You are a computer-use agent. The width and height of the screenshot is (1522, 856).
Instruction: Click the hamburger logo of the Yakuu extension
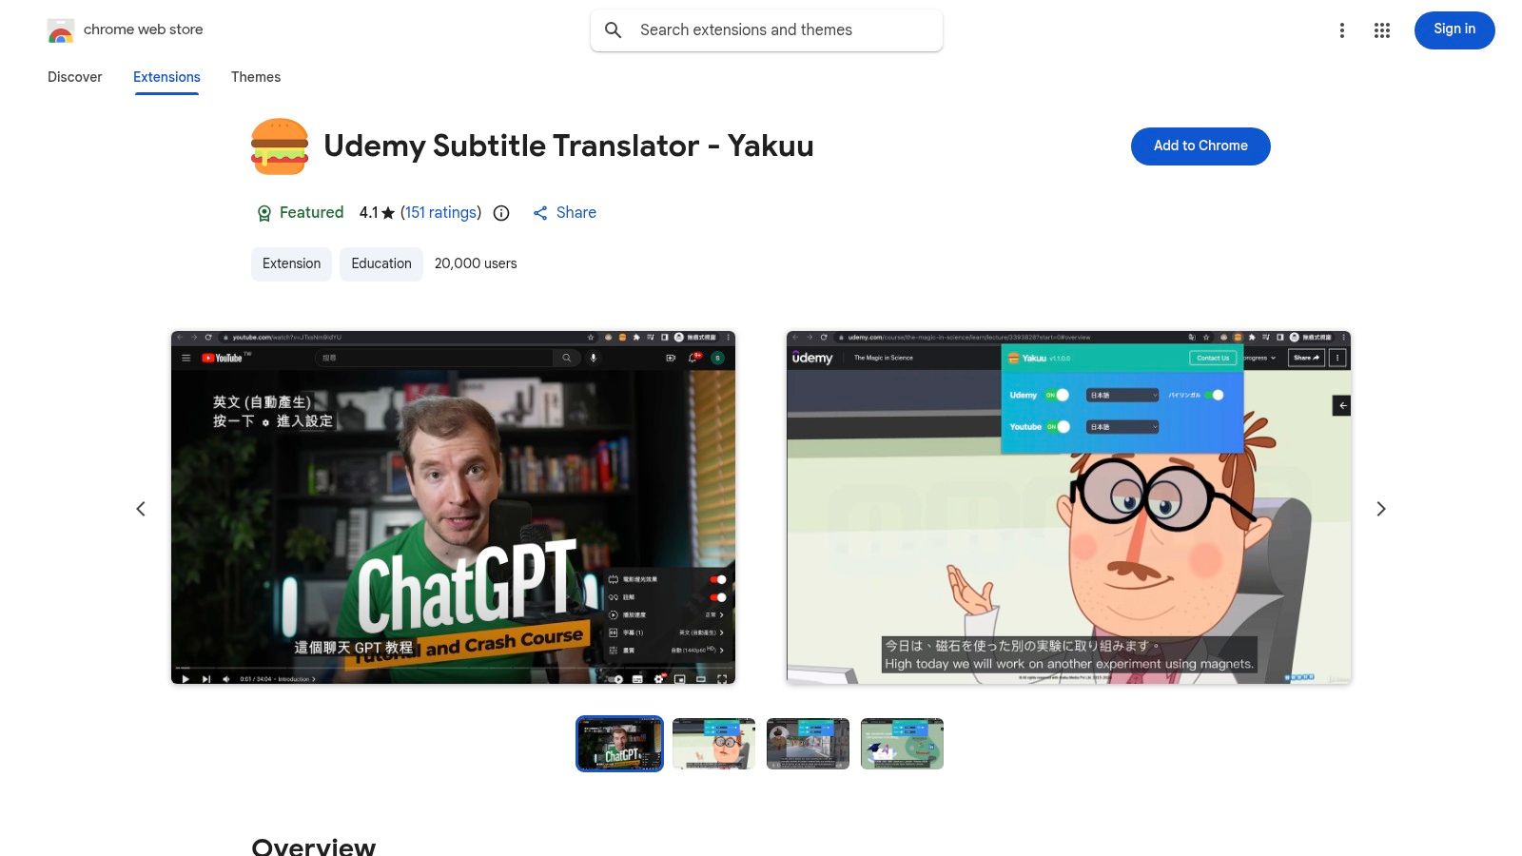279,146
